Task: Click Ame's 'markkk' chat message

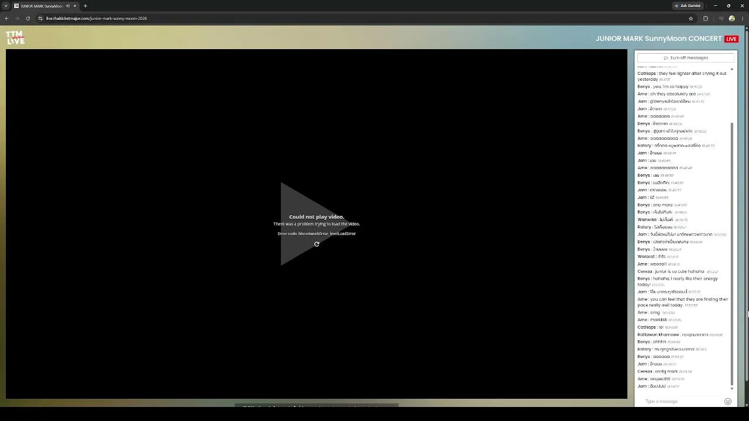Action: [x=659, y=320]
